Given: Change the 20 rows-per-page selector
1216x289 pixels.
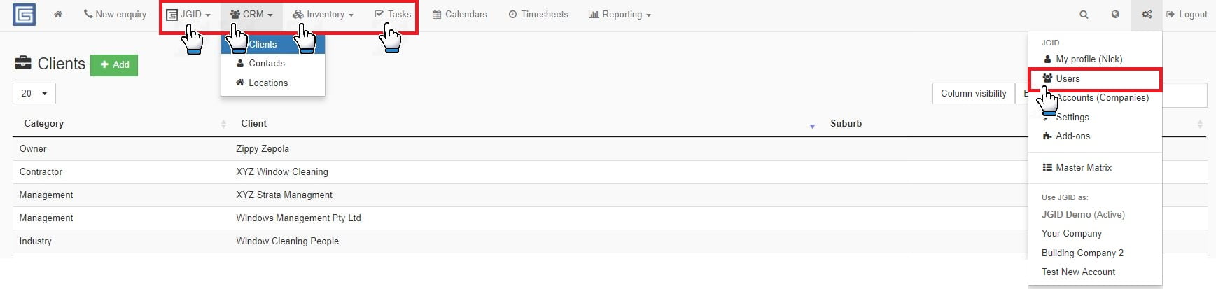Looking at the screenshot, I should (x=34, y=93).
